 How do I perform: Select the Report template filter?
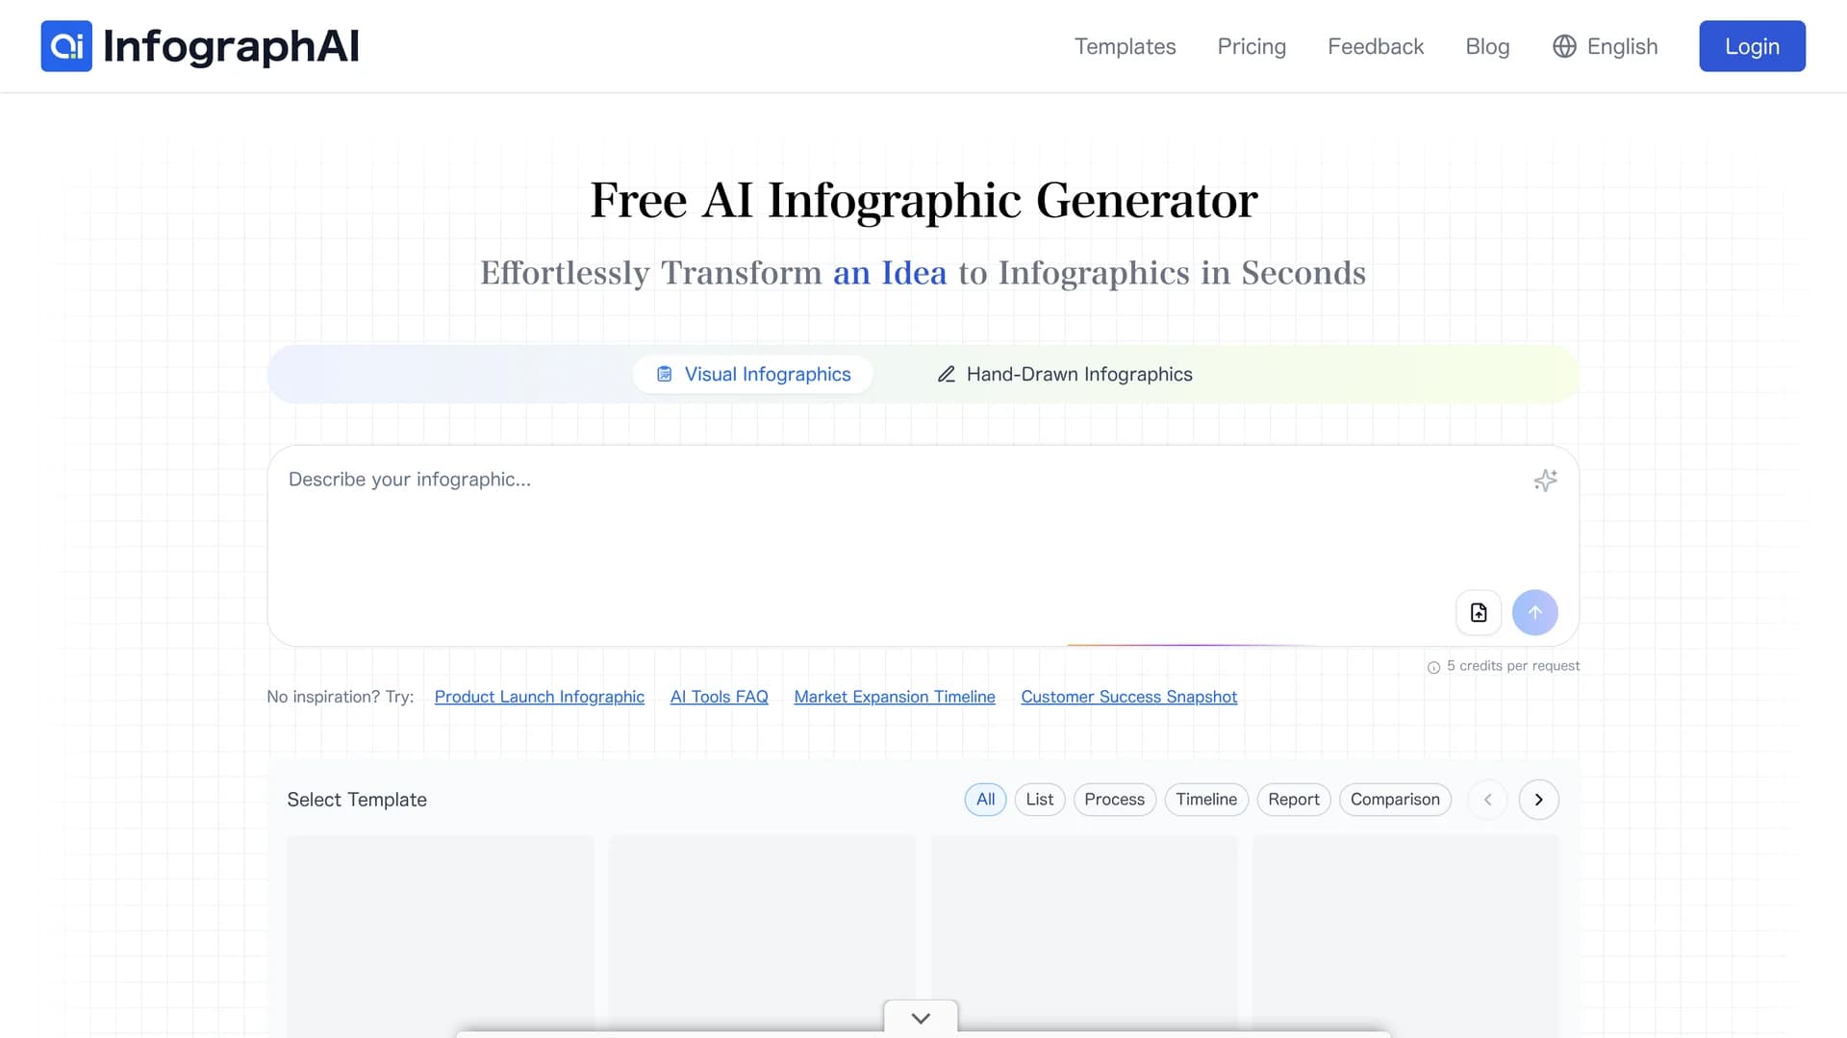[1294, 800]
